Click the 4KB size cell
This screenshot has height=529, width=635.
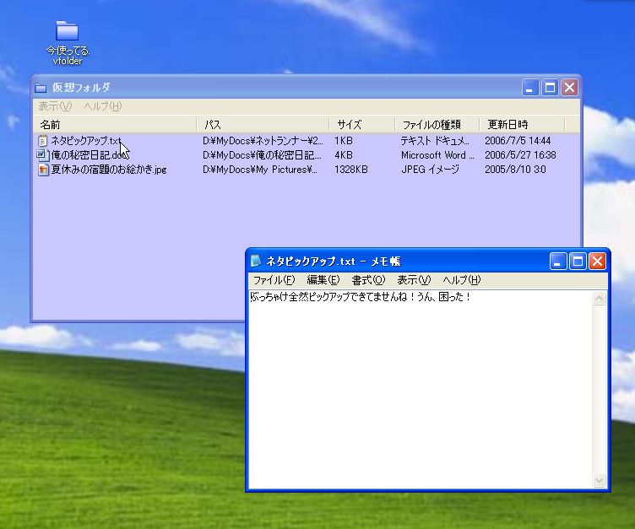coord(344,155)
